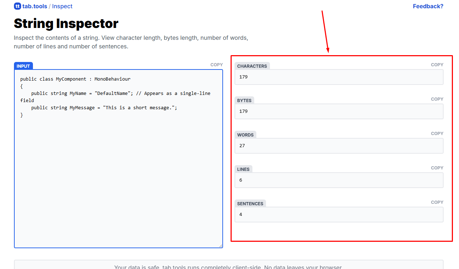Copy the Bytes count value
This screenshot has height=269, width=459.
437,99
